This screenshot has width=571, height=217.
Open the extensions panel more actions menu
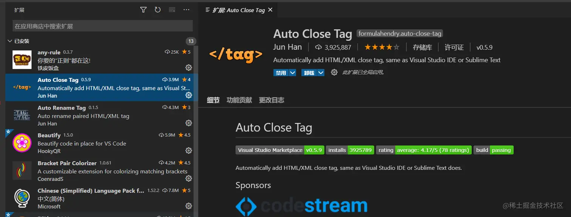[x=186, y=10]
